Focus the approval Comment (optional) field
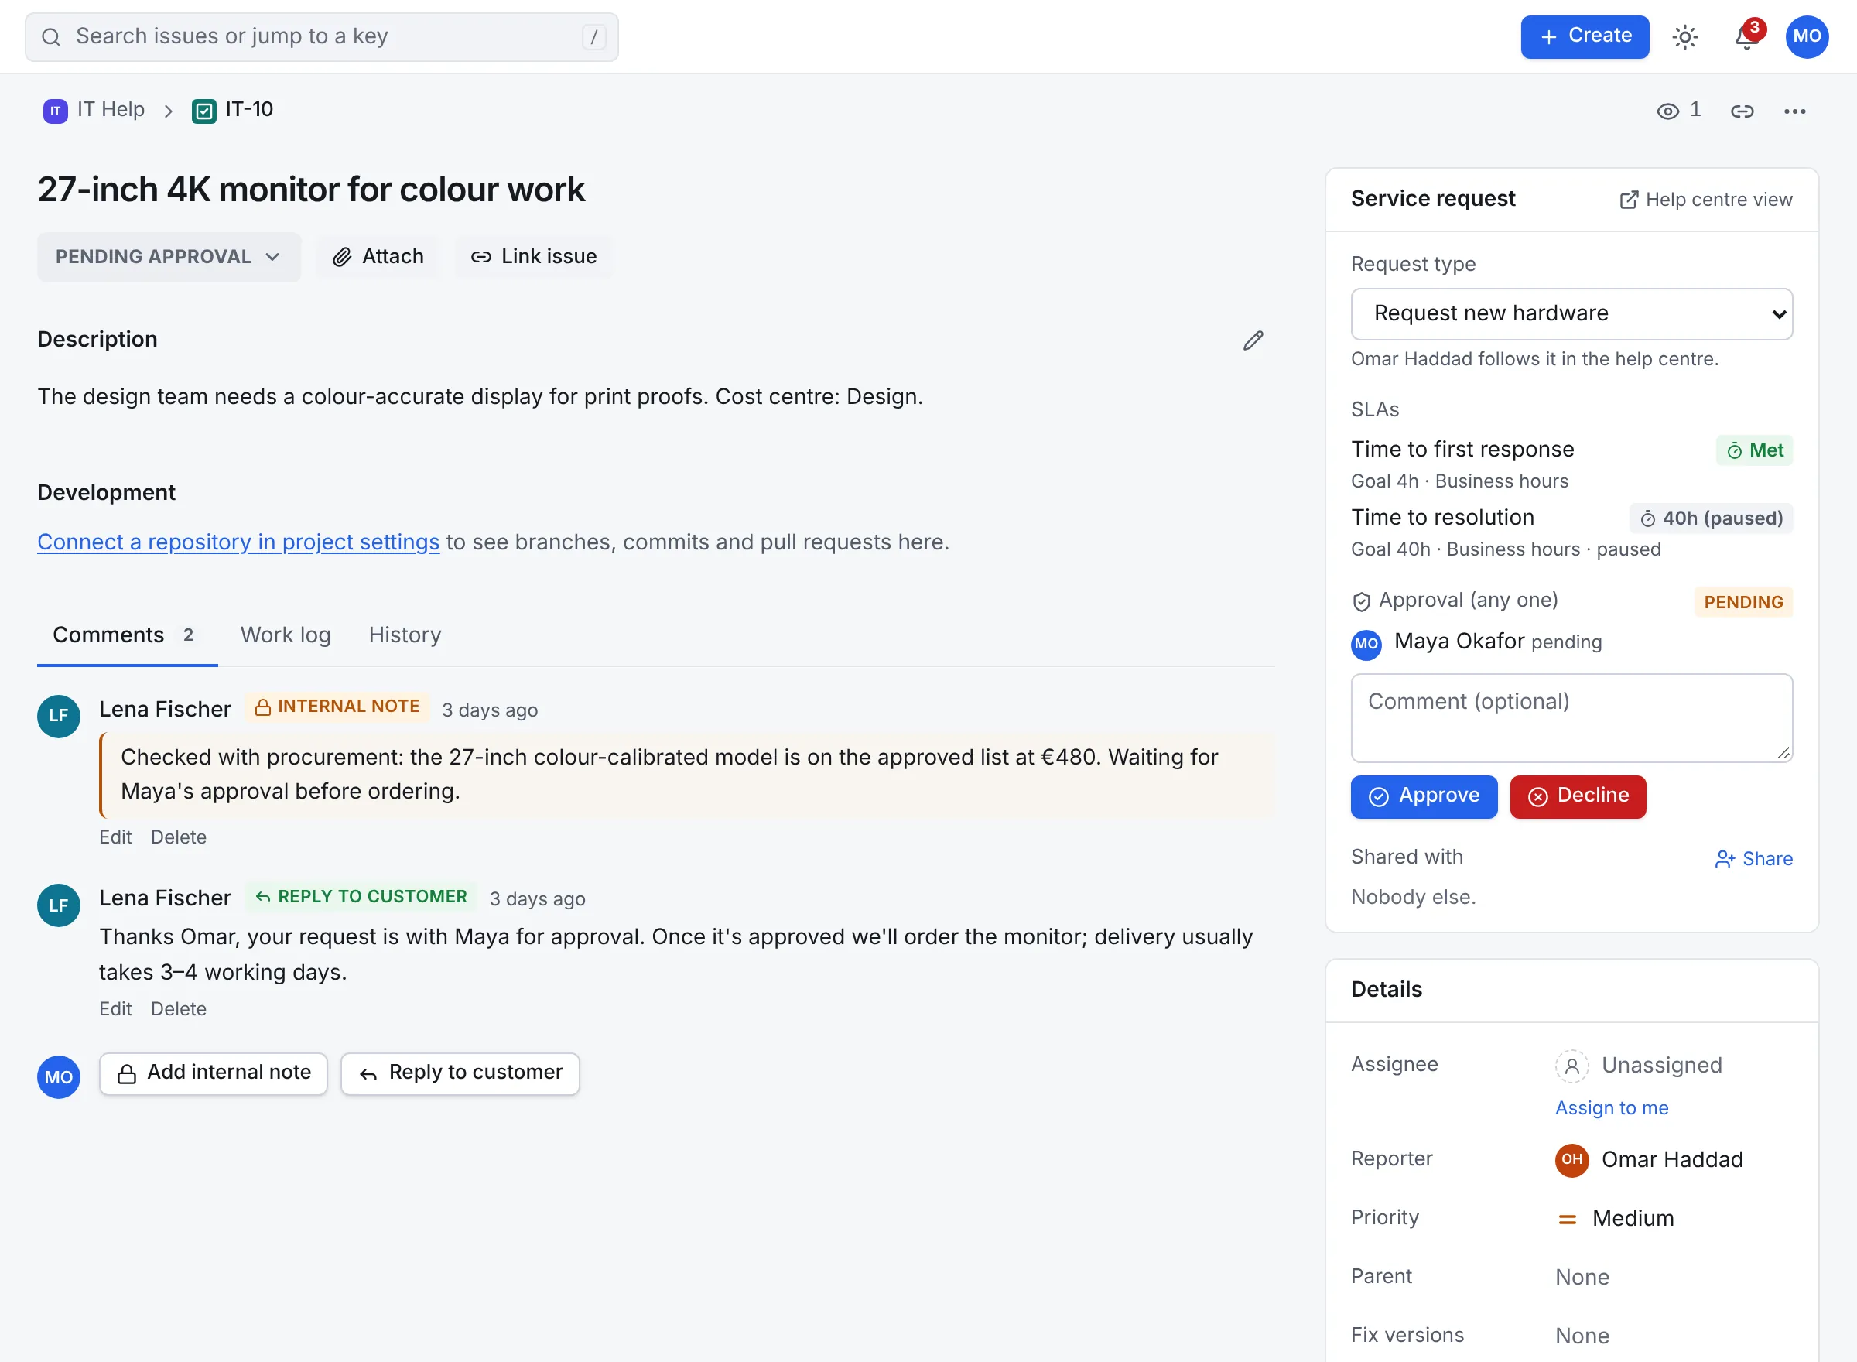 coord(1571,718)
